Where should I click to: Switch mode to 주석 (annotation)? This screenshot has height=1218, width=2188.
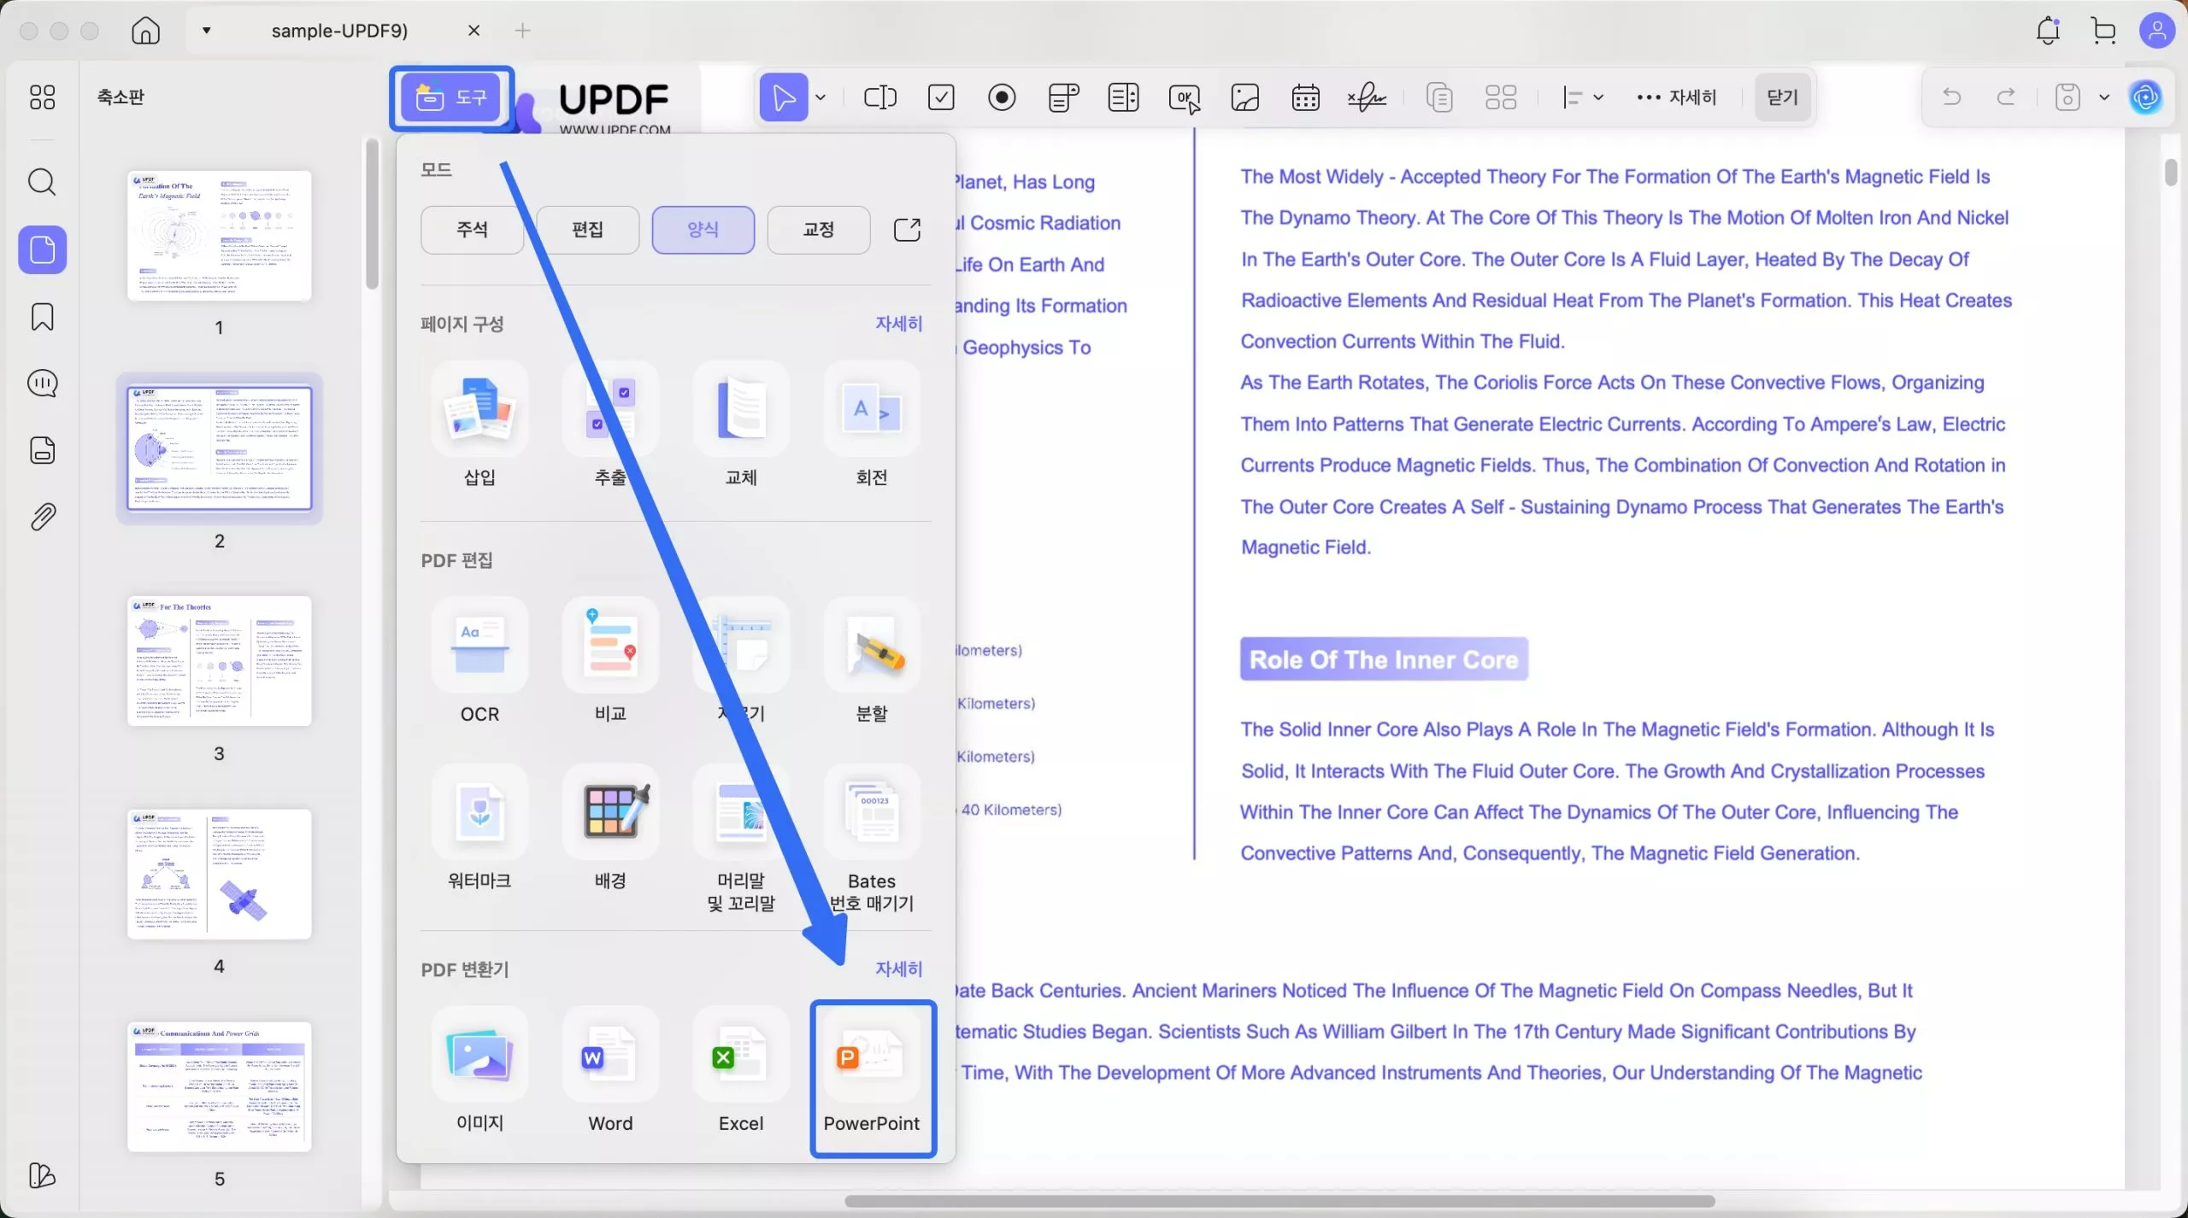(472, 230)
